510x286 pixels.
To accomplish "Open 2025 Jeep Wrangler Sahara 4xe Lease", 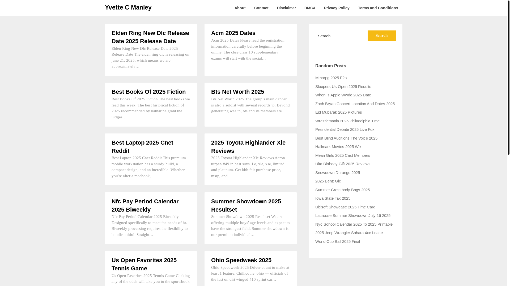I will 349,233.
